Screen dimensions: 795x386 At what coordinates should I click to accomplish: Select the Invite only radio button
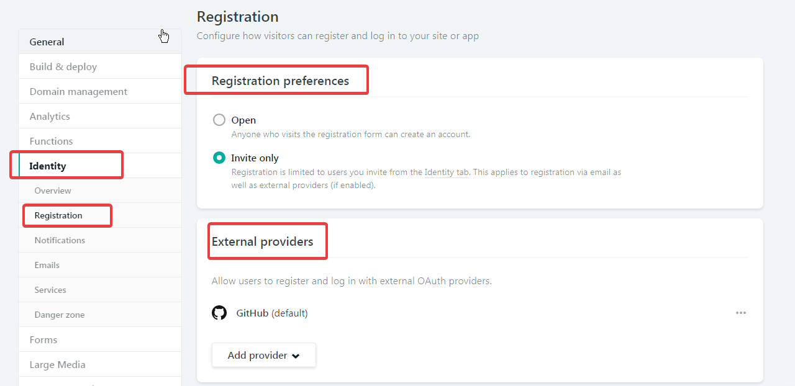[219, 158]
